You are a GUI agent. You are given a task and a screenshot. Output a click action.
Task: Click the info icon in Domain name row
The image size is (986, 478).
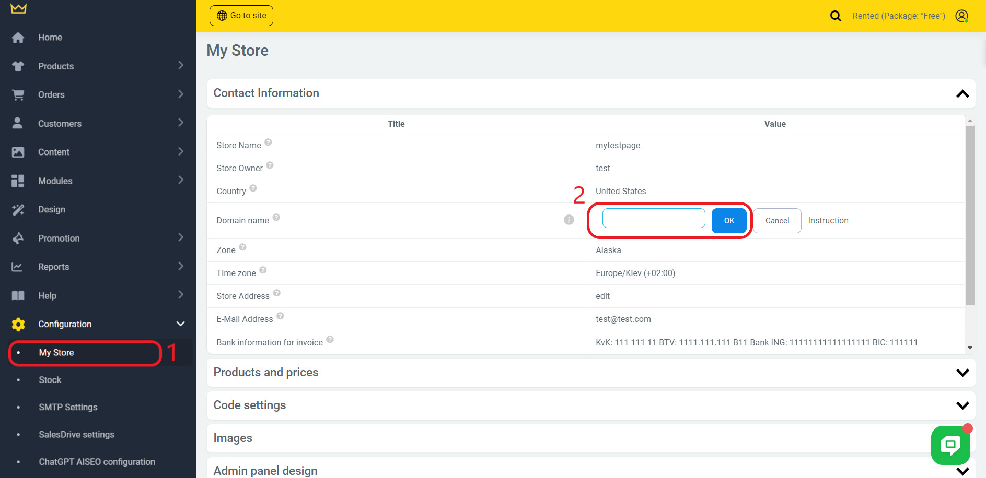tap(569, 220)
